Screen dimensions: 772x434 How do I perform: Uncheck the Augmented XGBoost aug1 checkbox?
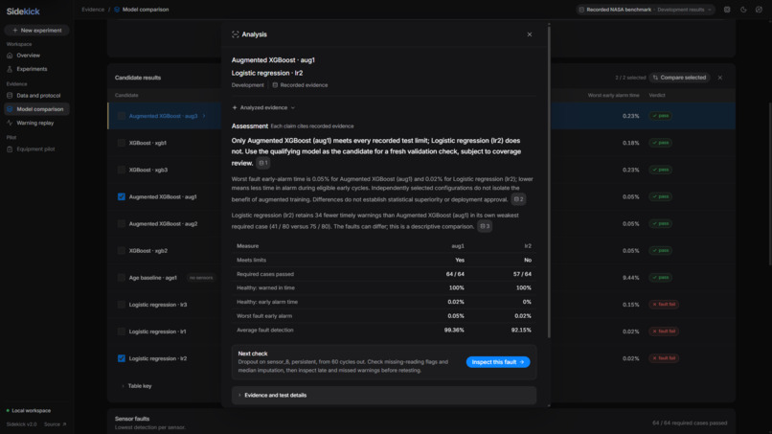point(121,197)
